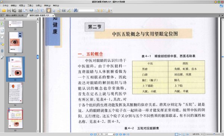The height and width of the screenshot is (136, 224).
Task: Open the Layers panel icon in sidebar
Action: coord(2,37)
